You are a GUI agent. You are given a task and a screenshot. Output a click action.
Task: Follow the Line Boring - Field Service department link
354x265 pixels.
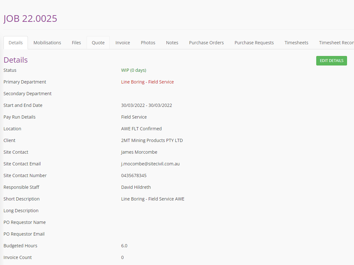tap(147, 82)
